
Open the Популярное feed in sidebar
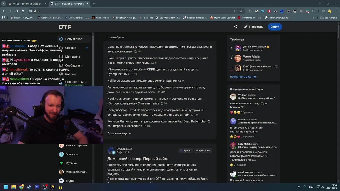point(74,39)
